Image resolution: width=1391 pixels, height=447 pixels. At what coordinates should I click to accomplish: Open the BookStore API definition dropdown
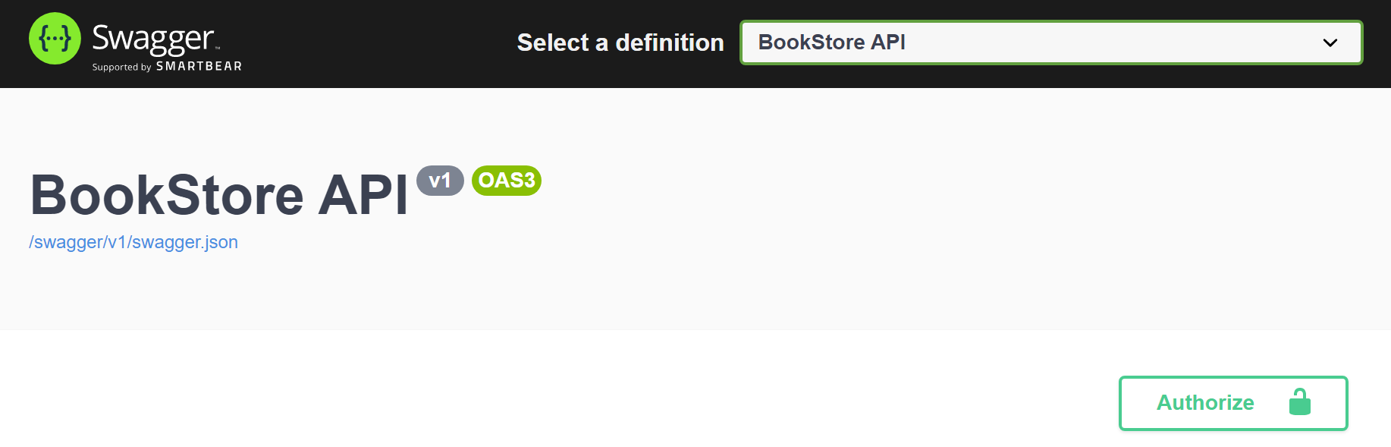[1050, 42]
